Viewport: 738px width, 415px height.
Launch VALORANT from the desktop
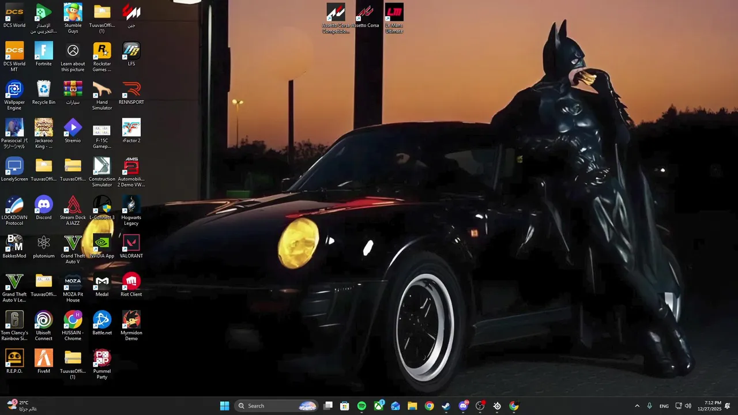click(x=131, y=246)
